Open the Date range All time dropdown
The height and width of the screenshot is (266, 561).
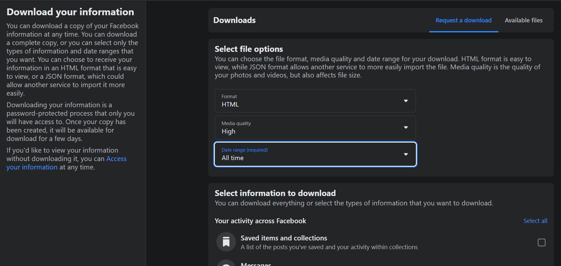[x=315, y=154]
